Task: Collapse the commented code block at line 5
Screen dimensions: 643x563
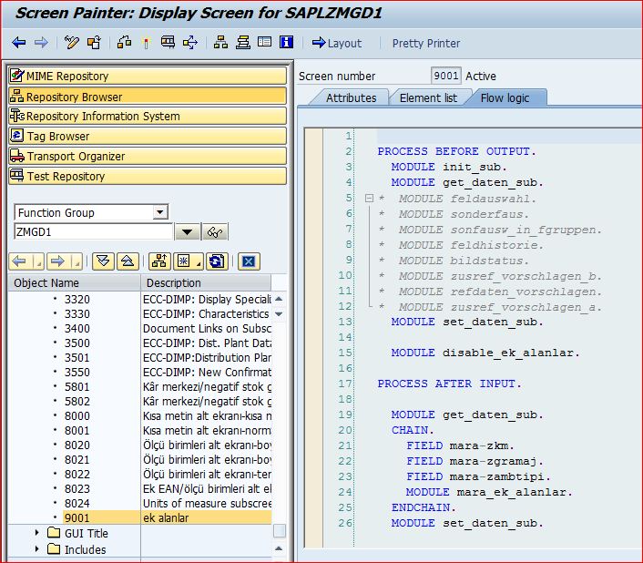Action: tap(369, 199)
